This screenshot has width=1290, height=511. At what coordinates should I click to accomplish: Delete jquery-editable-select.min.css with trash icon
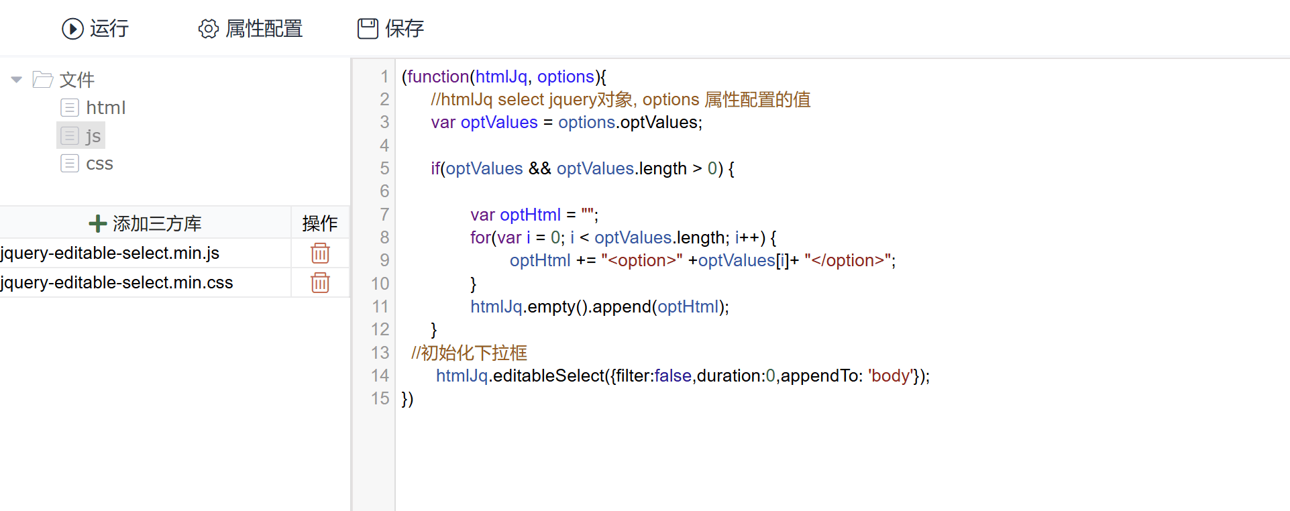pos(320,283)
